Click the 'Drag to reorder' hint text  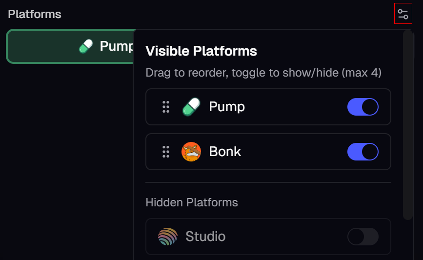pyautogui.click(x=263, y=73)
